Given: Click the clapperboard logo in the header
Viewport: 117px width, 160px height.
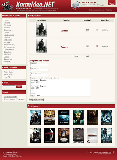Looking at the screenshot, I should [x=8, y=6].
